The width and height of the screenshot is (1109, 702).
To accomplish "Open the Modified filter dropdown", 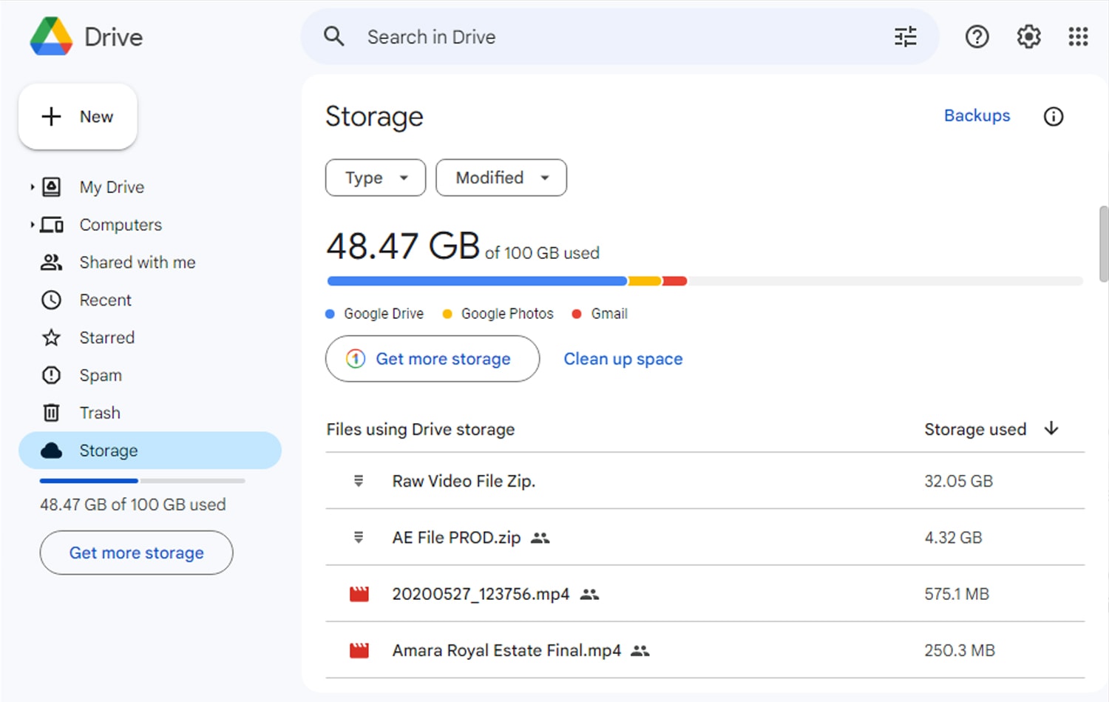I will [x=501, y=178].
